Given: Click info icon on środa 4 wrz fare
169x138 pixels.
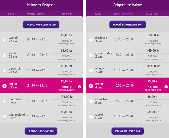Looking at the screenshot, I should (x=166, y=87).
